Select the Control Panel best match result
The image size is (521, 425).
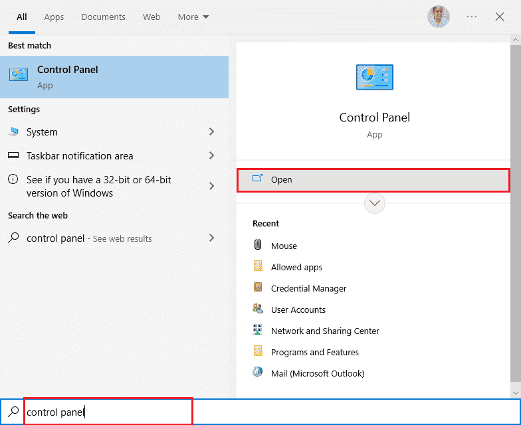tap(114, 77)
